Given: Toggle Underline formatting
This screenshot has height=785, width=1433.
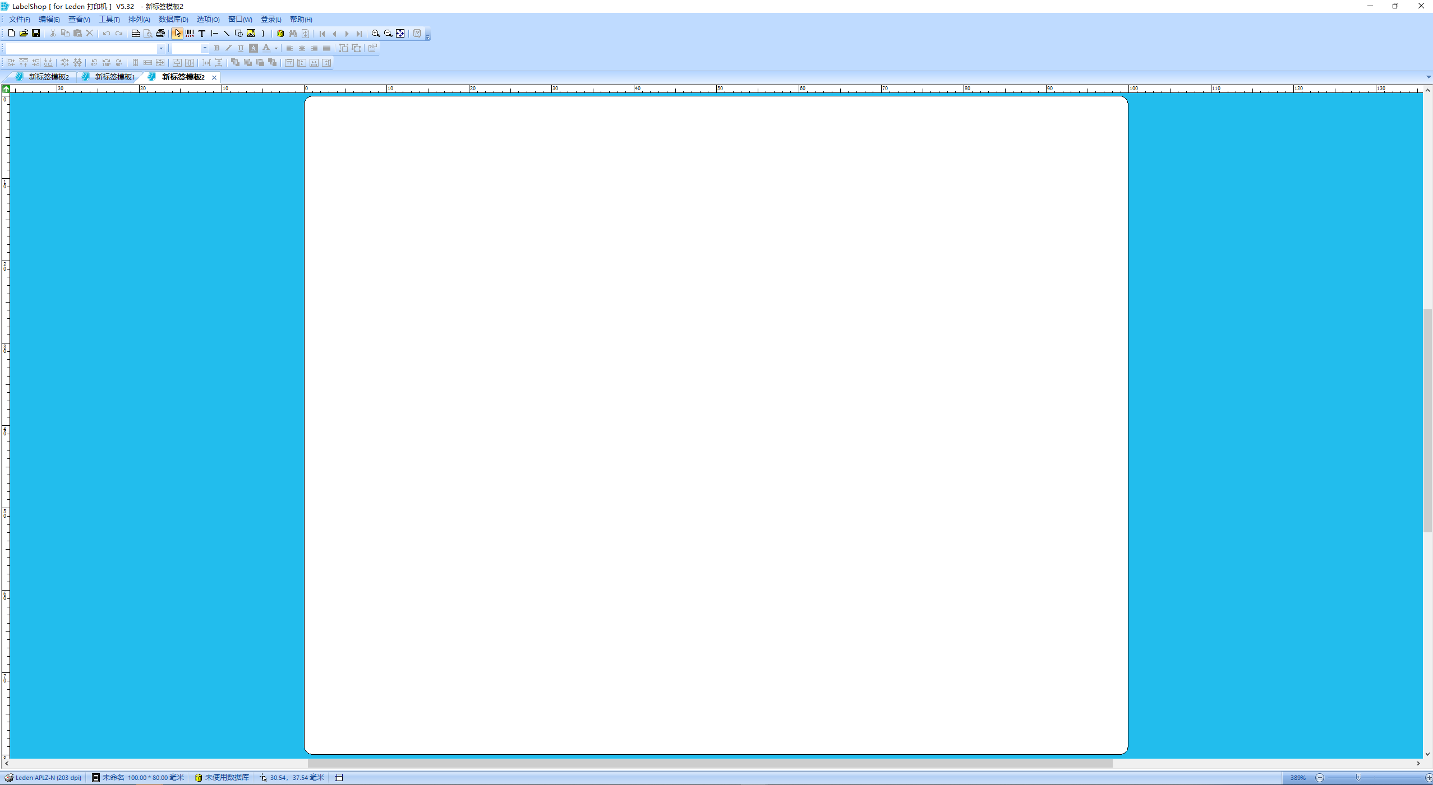Looking at the screenshot, I should [241, 48].
